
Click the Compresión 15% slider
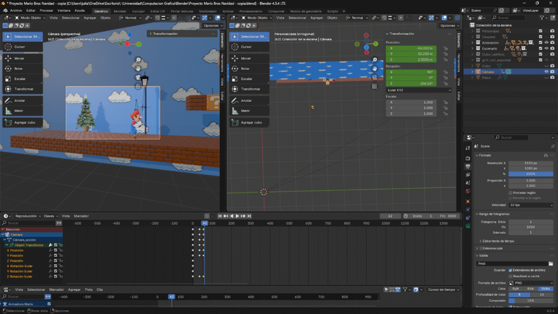tap(531, 300)
